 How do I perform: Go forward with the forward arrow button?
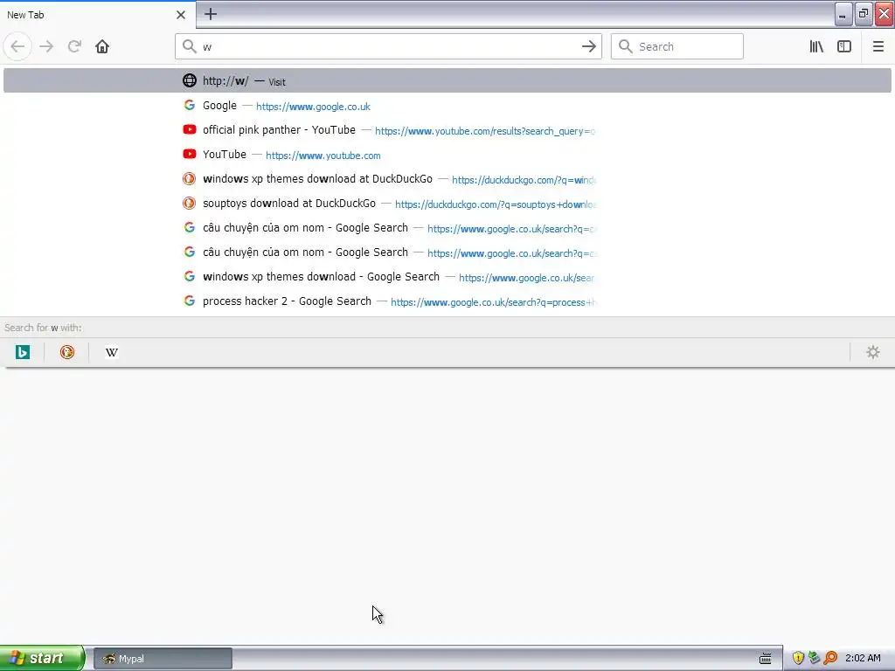point(47,46)
